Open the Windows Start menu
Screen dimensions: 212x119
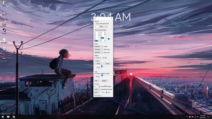[x=3, y=117]
